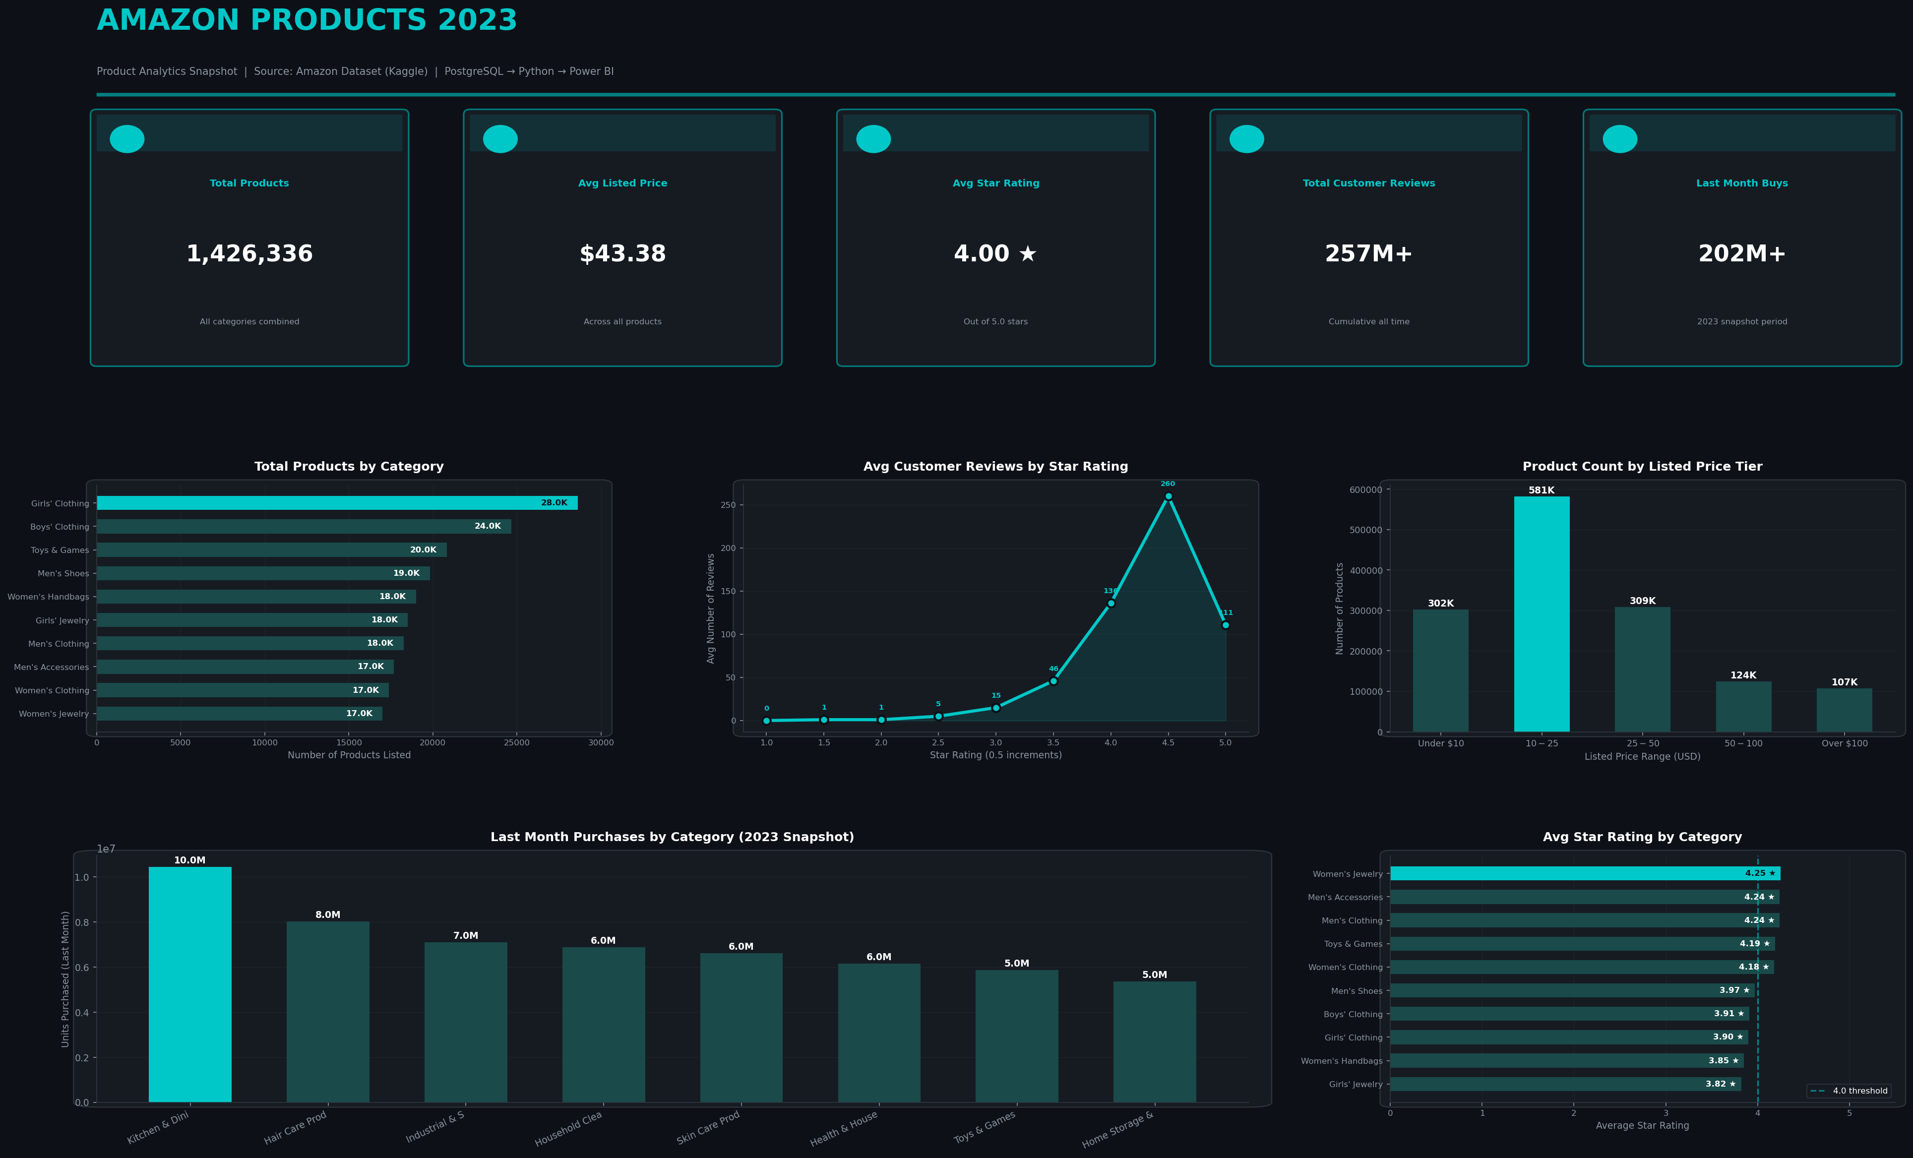
Task: Click the teal circle icon on Total Customer Reviews card
Action: pos(1247,139)
